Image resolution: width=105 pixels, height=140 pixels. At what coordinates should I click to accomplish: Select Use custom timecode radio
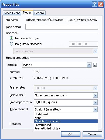11,44
